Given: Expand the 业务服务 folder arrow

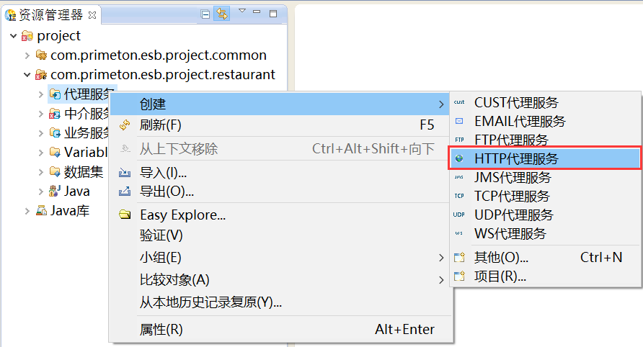Looking at the screenshot, I should pos(40,133).
